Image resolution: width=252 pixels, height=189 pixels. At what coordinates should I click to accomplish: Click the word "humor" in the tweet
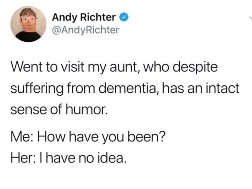90,108
